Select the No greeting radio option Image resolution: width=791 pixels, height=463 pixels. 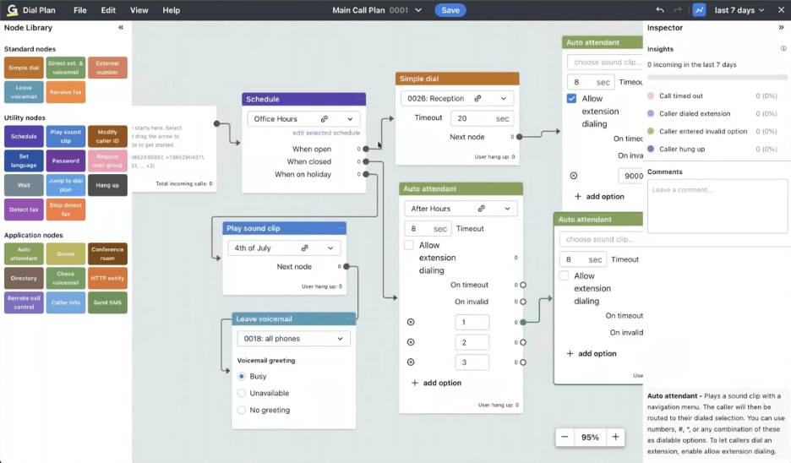[x=242, y=410]
